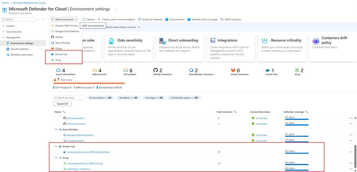Open the Containers drift policy card
This screenshot has height=172, width=357.
pyautogui.click(x=333, y=48)
